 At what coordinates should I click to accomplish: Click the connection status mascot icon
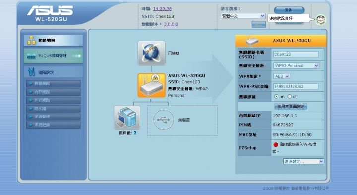tap(321, 20)
